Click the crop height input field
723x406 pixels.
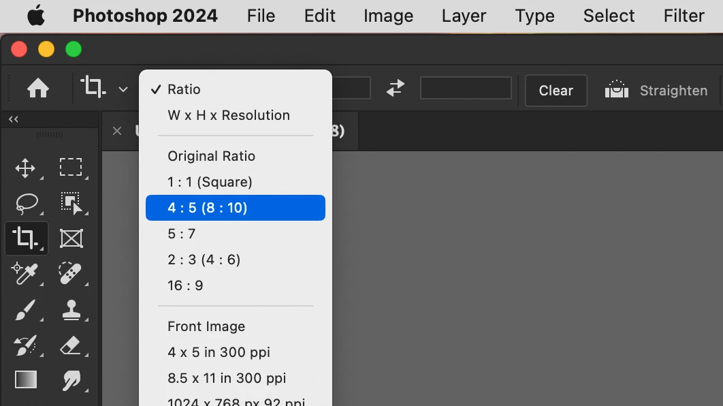pos(466,88)
